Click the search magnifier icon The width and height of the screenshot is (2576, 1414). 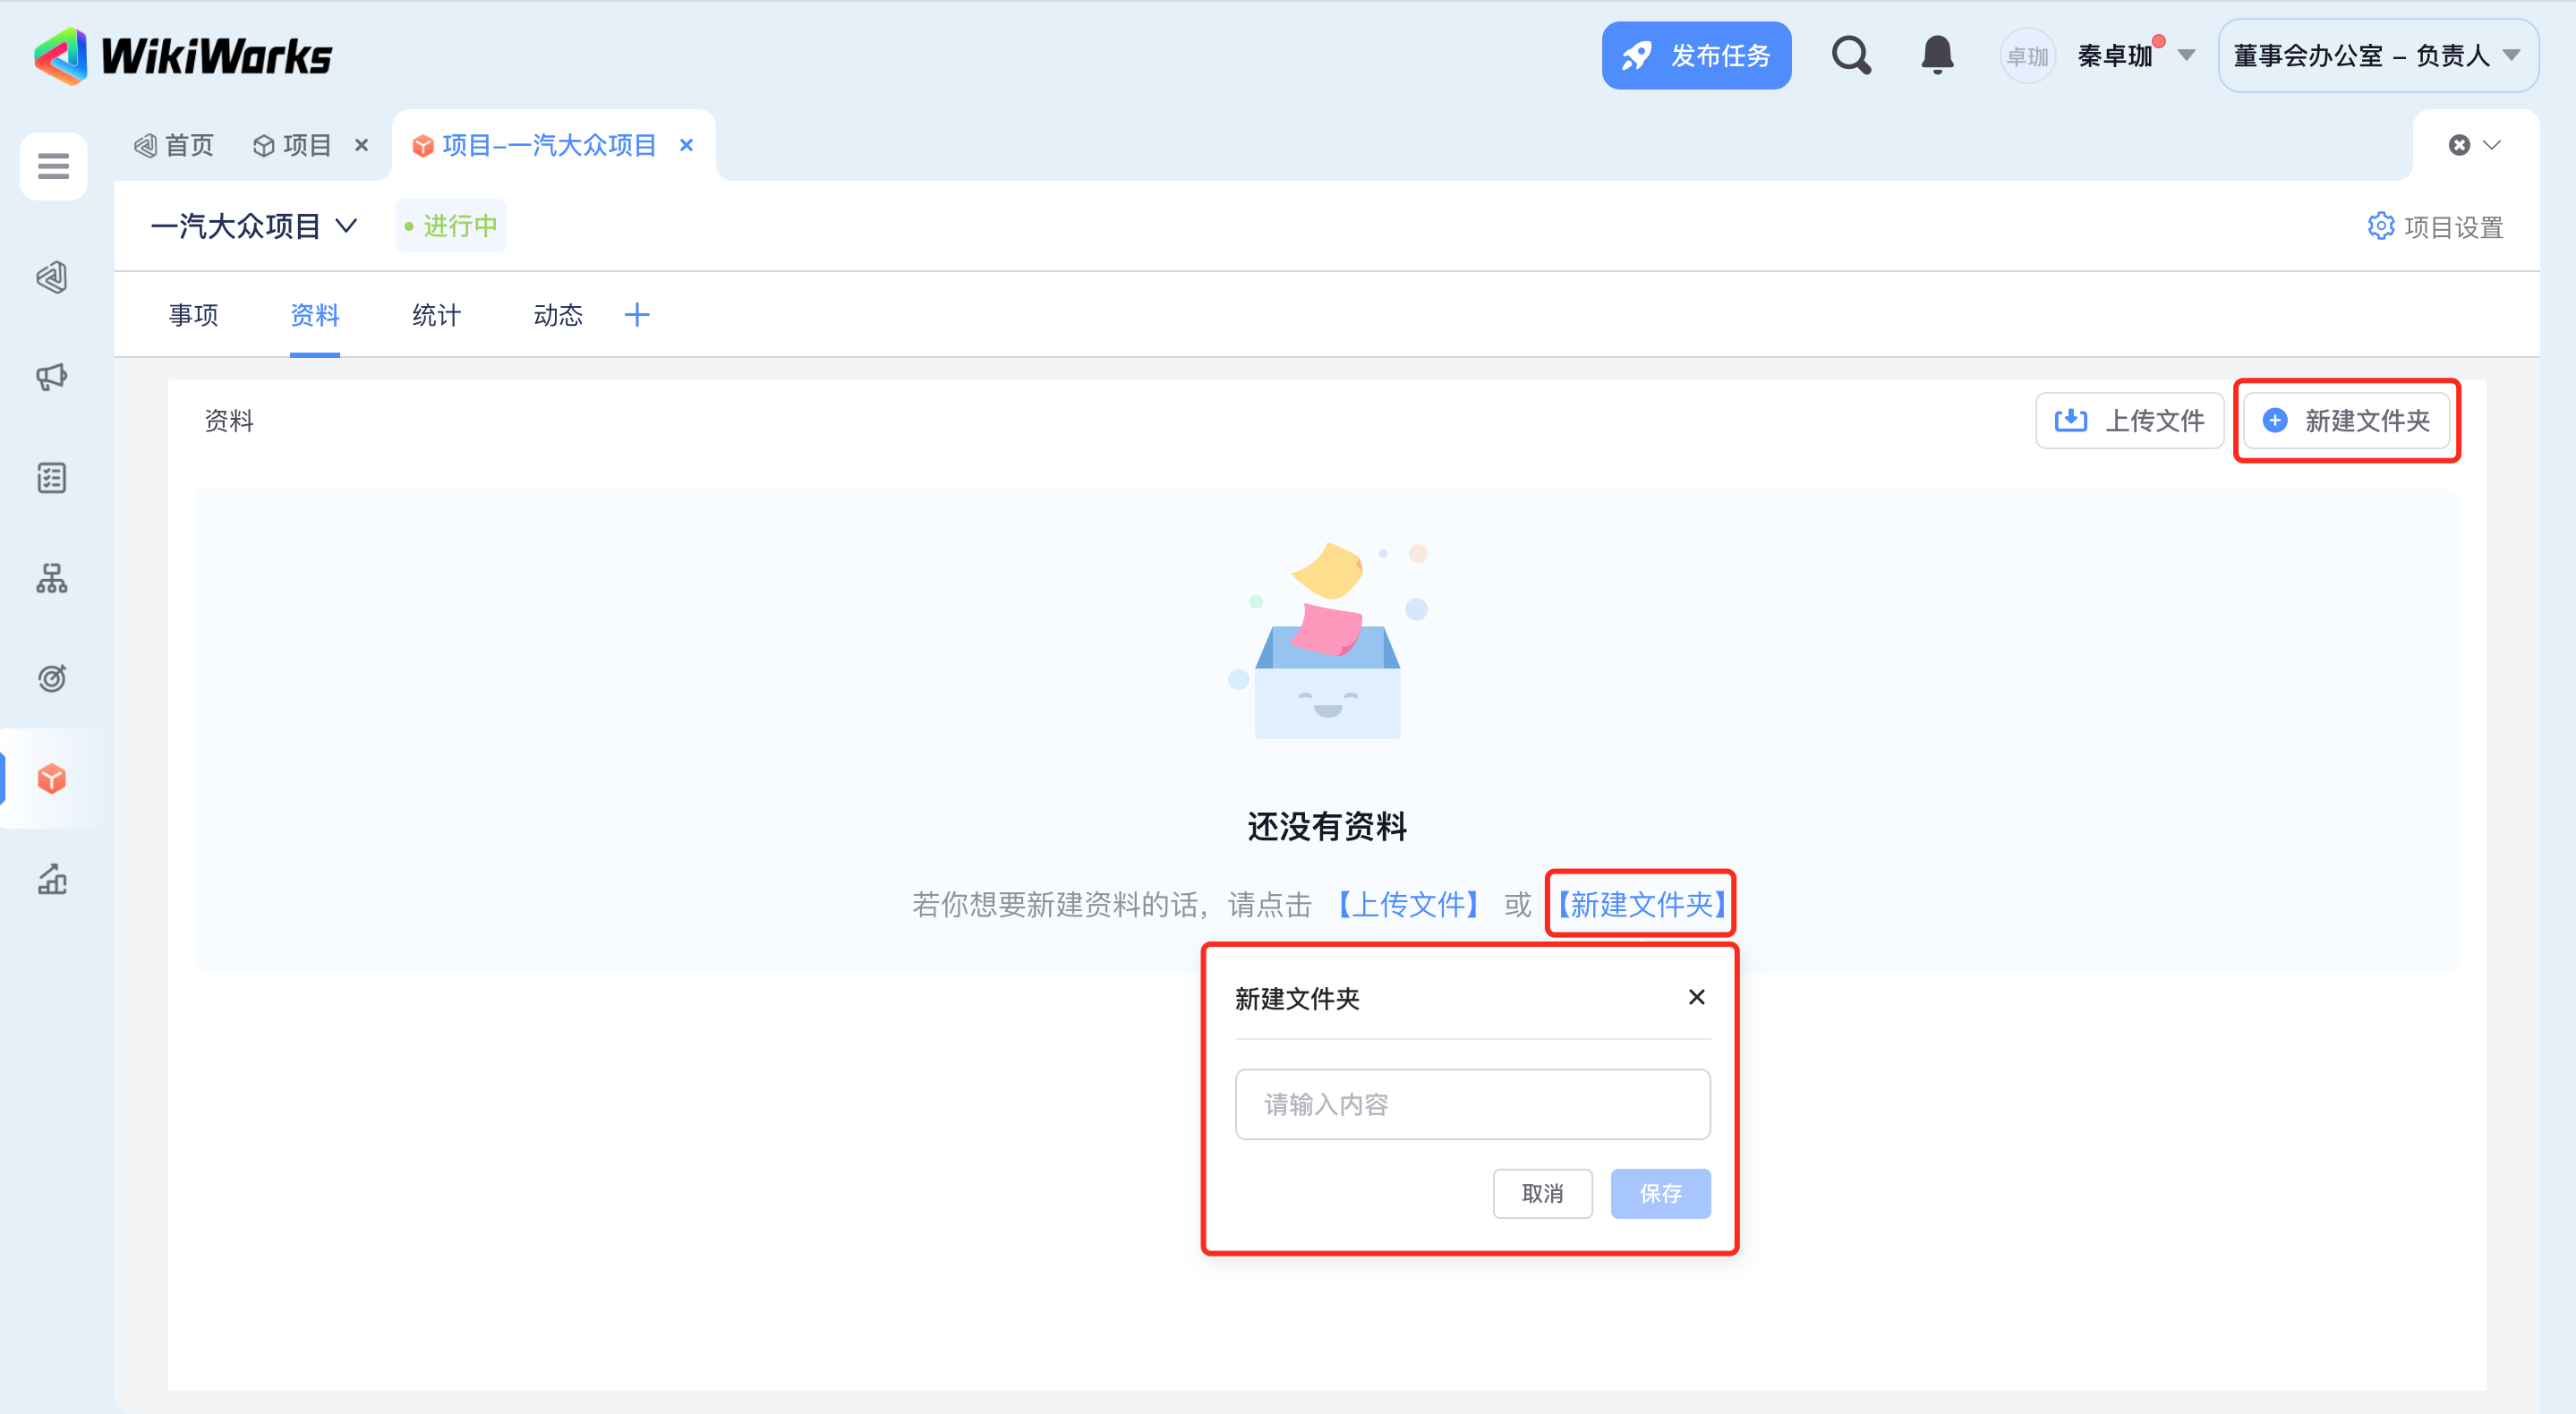coord(1850,55)
